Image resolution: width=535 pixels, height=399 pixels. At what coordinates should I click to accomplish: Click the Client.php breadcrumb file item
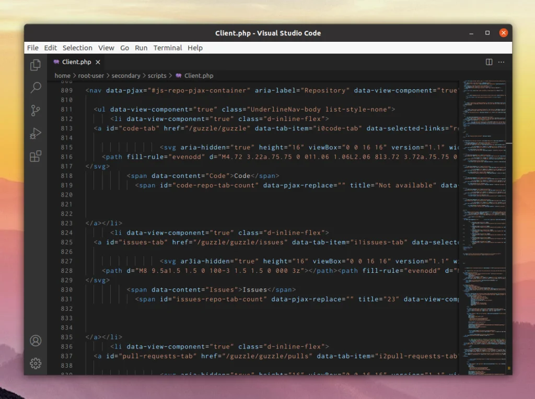point(199,76)
